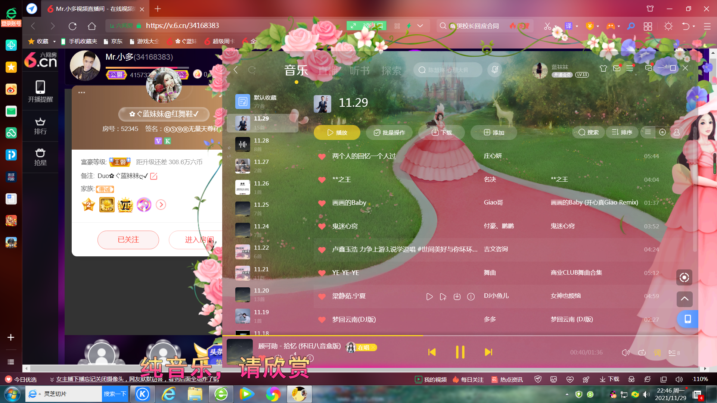Play the 梁静茹.宁夏 song row

click(429, 297)
